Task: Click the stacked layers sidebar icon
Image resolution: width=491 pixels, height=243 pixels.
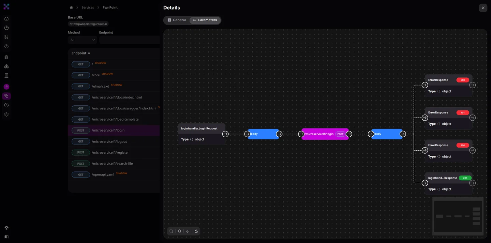Action: 6,57
